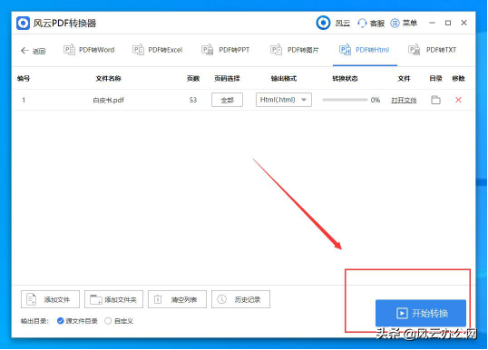Select the PDF转Html tab
The height and width of the screenshot is (350, 488).
tap(365, 50)
